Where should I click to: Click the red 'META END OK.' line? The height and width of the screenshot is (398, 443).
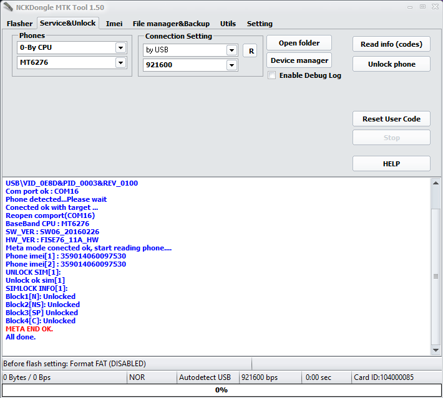(29, 329)
